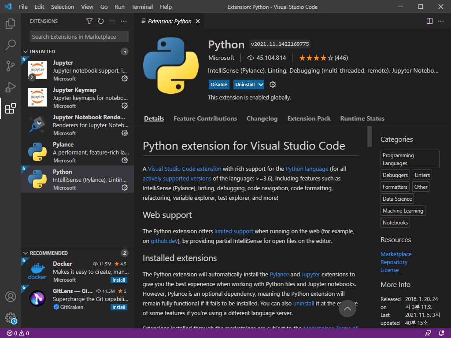The width and height of the screenshot is (451, 338).
Task: Open the Explorer view in activity bar
Action: tap(11, 24)
